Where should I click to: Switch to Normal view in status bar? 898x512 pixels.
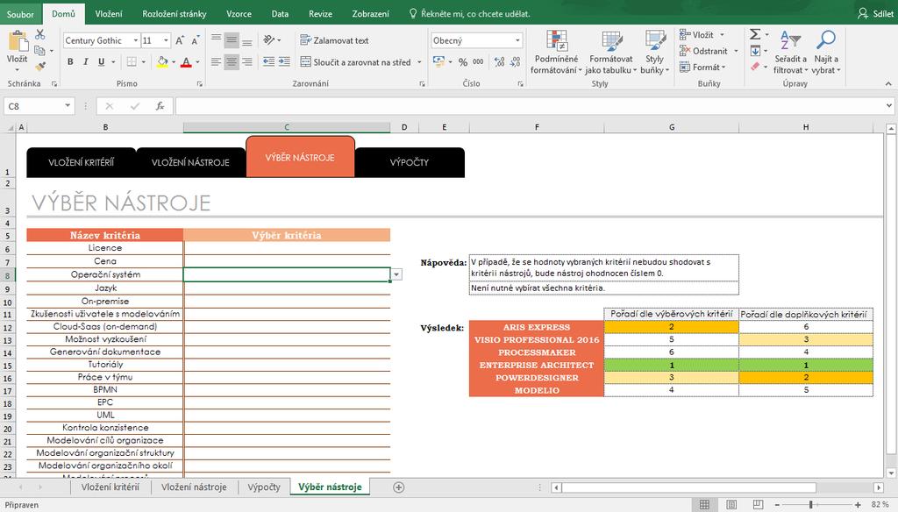tap(704, 505)
